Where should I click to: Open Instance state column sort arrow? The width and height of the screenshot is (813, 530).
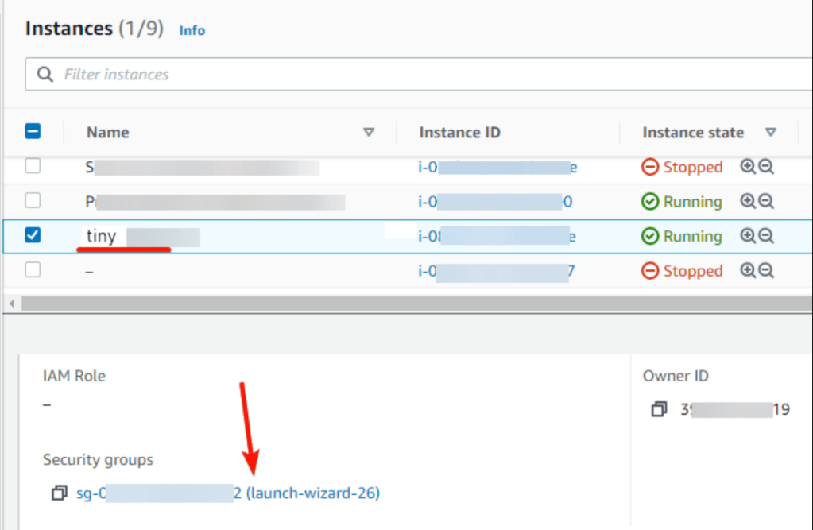tap(770, 133)
